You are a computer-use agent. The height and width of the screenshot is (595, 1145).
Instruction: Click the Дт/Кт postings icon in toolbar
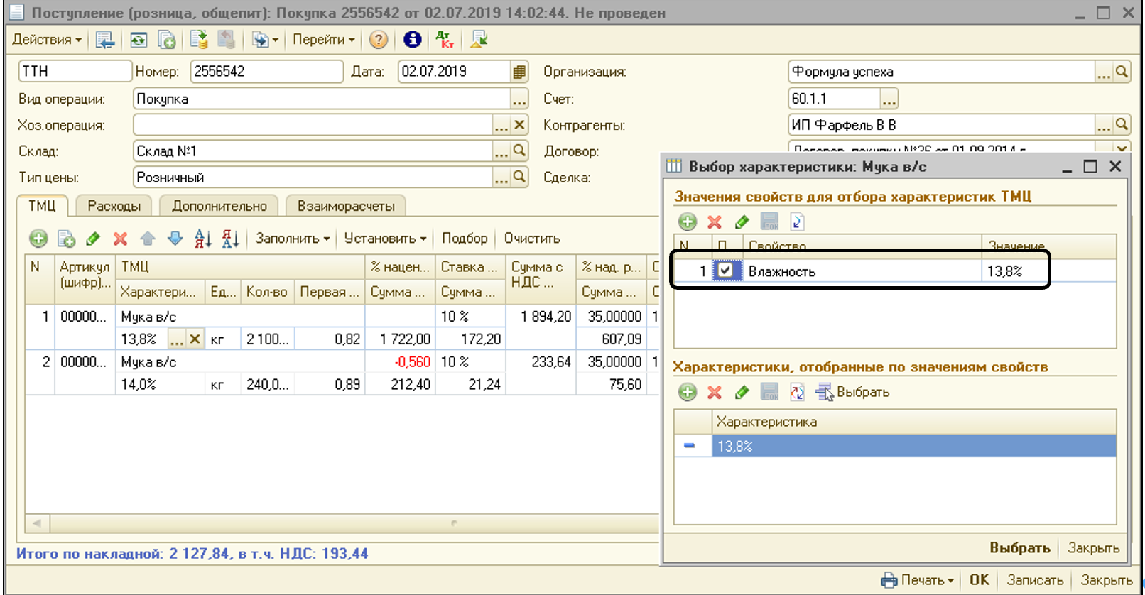point(445,40)
